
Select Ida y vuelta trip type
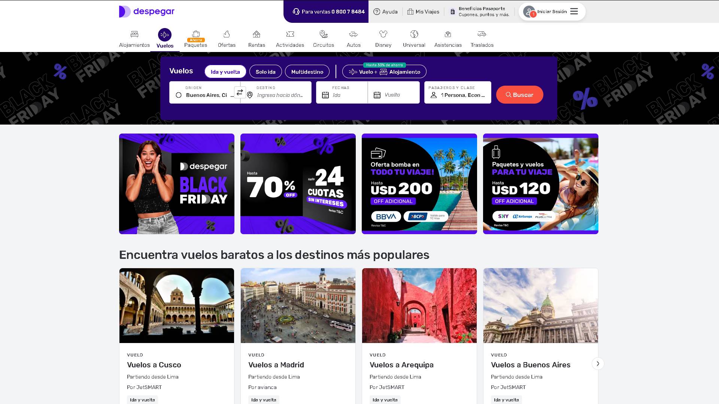225,72
